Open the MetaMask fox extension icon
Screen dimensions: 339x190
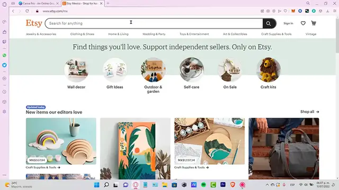(293, 11)
